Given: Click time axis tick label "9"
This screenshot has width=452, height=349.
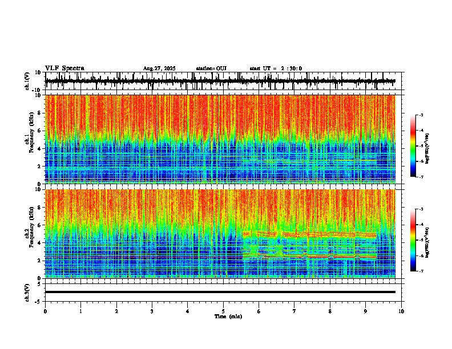Looking at the screenshot, I should 365,311.
